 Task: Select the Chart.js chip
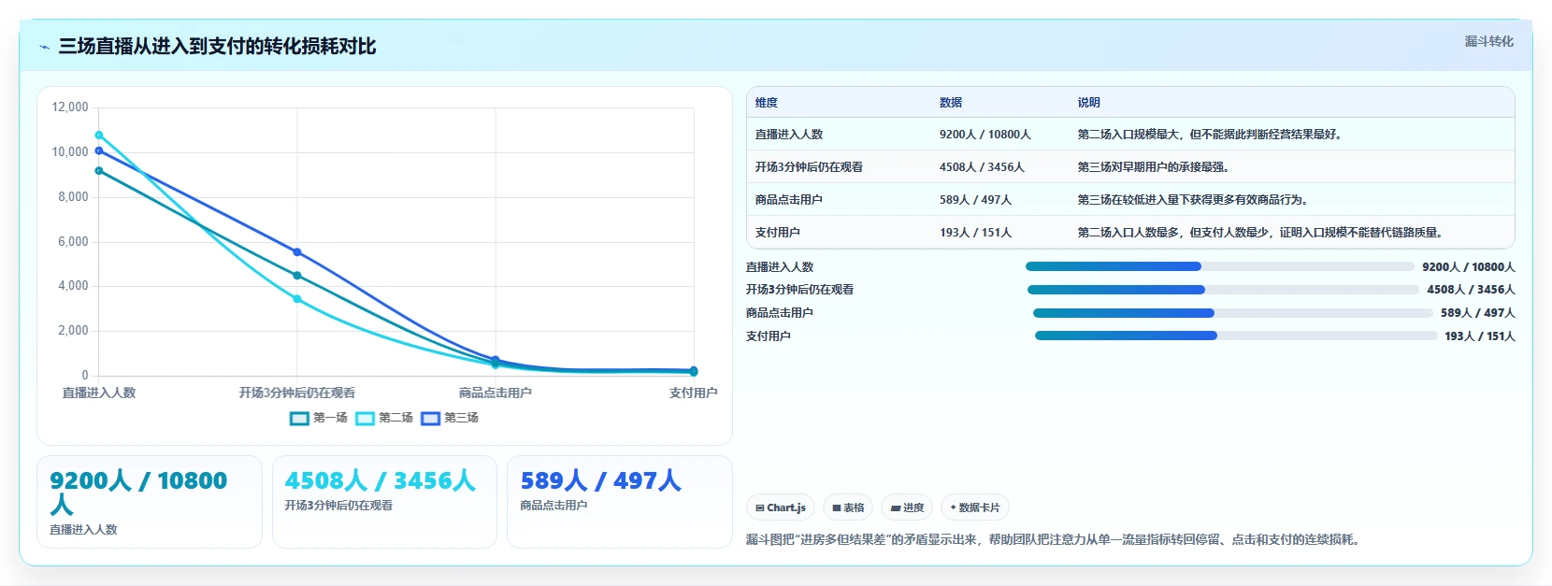click(x=781, y=507)
